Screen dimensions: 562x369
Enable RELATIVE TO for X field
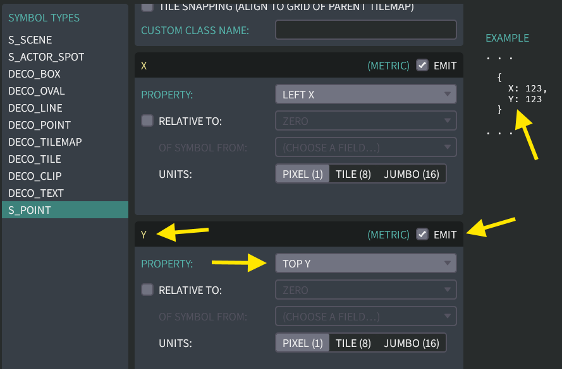(147, 120)
